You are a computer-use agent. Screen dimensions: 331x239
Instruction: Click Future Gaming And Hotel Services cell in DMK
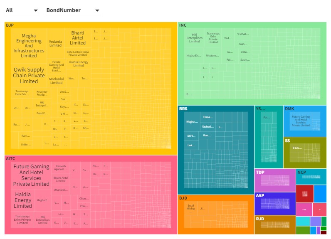(301, 121)
